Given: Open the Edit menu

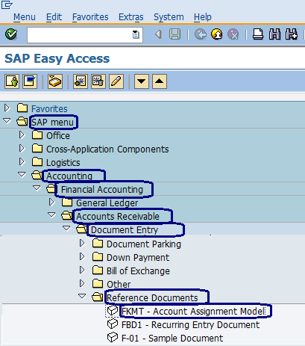Looking at the screenshot, I should point(54,17).
